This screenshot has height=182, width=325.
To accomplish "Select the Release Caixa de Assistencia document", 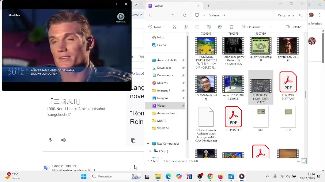I will point(206,124).
